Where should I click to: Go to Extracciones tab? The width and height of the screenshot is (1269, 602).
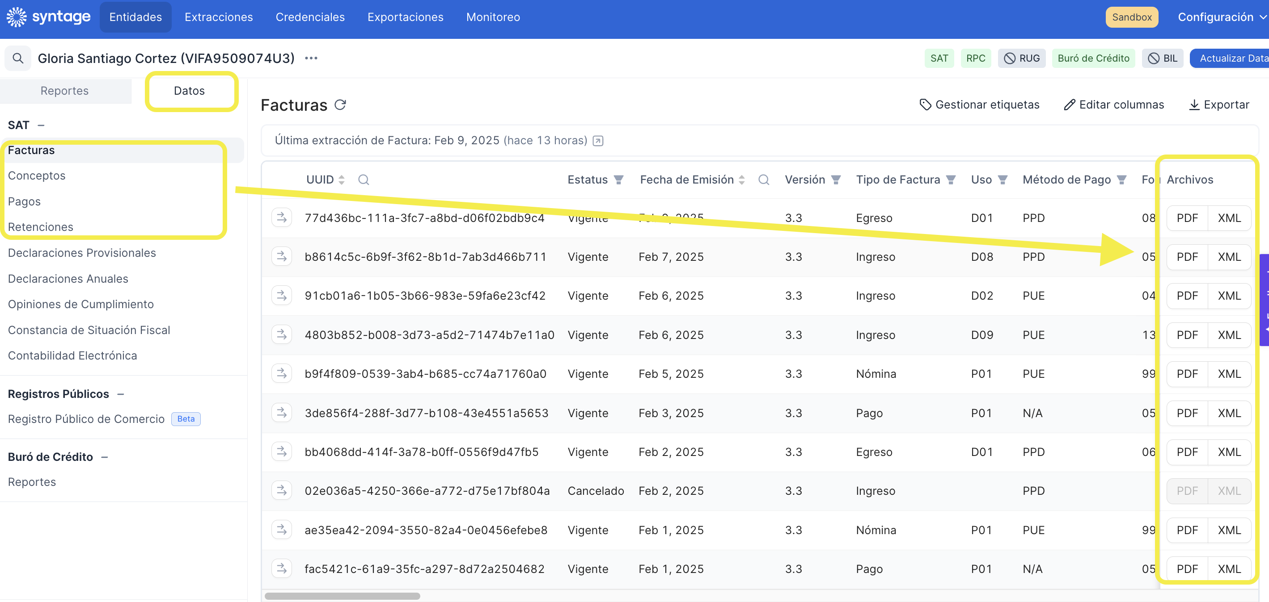click(x=219, y=17)
